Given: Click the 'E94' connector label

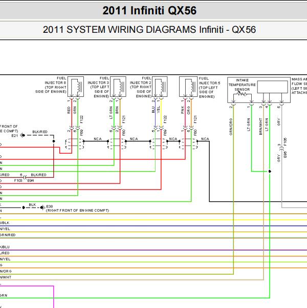Looking at the screenshot, I should click(x=31, y=180).
